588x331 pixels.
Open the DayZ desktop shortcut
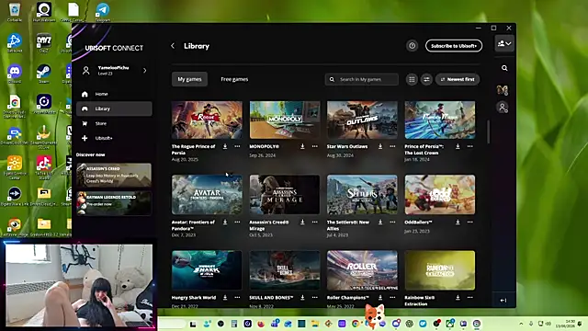44,42
